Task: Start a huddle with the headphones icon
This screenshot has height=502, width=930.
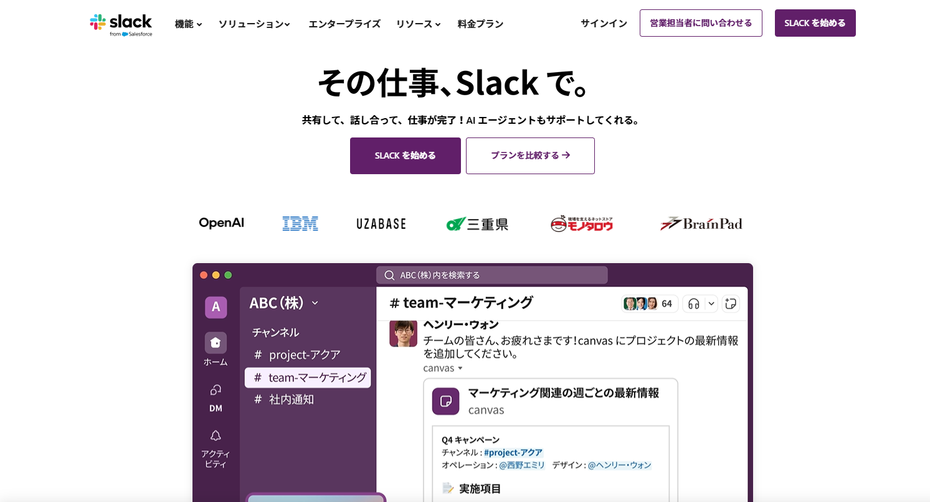Action: point(693,304)
